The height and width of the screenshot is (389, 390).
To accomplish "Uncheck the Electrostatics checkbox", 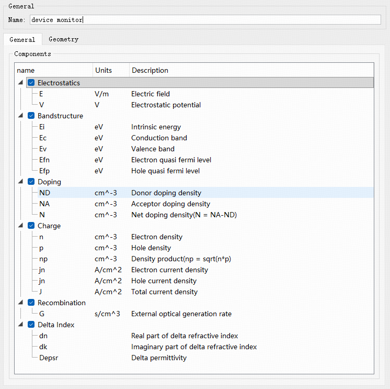I will [x=31, y=83].
